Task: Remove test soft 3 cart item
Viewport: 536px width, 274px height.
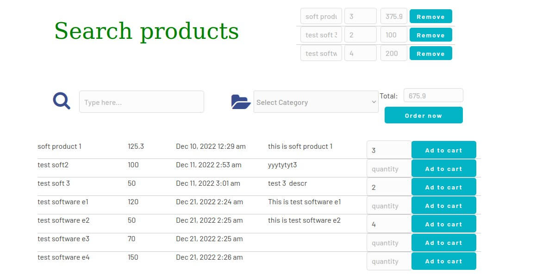Action: click(430, 35)
